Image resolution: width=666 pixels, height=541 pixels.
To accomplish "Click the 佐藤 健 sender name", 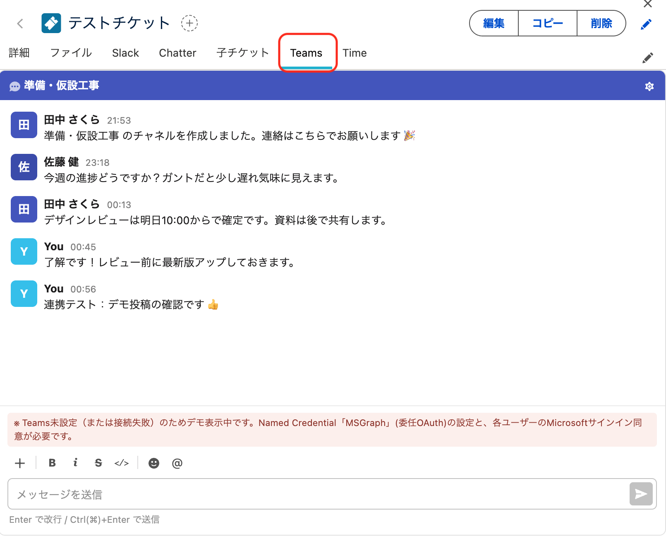I will pyautogui.click(x=61, y=162).
